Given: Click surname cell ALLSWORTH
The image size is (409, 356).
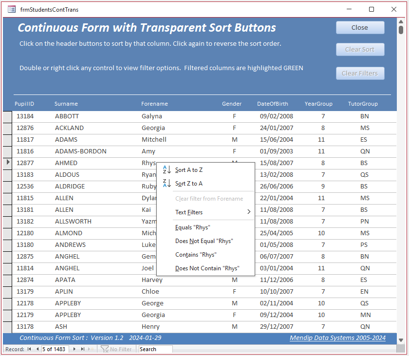Looking at the screenshot, I should point(73,222).
